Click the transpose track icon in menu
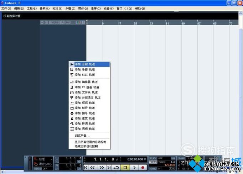The width and height of the screenshot is (243, 174). (x=72, y=123)
